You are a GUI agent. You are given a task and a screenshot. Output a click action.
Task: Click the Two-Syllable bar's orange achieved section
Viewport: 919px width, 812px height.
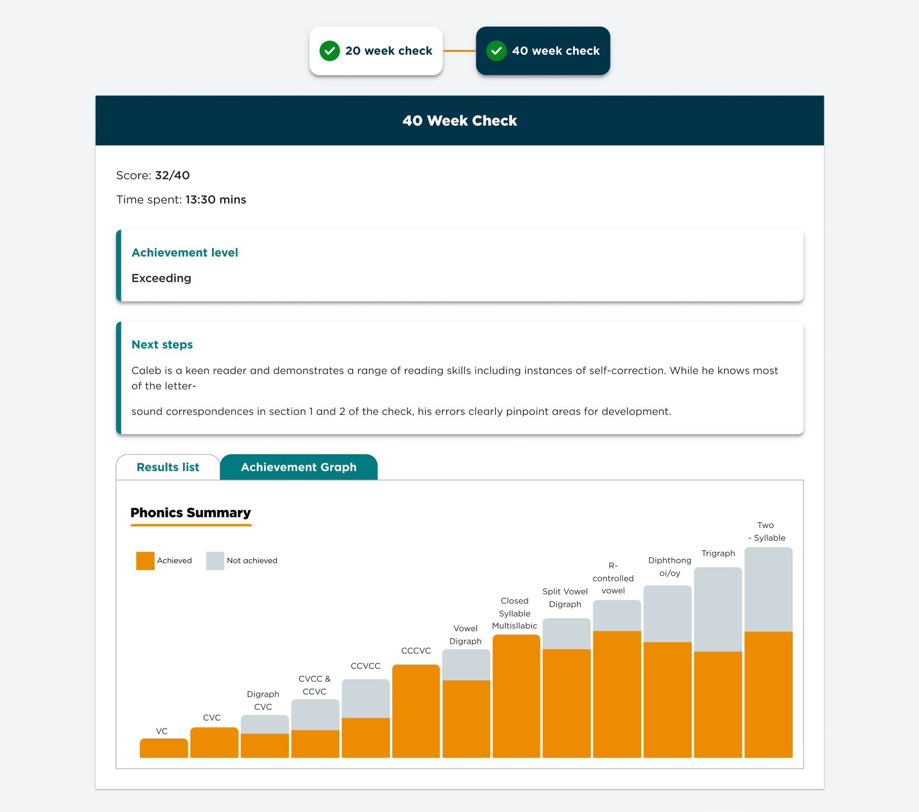click(x=768, y=694)
